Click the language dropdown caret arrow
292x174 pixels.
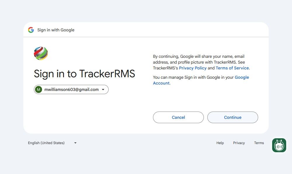click(x=75, y=143)
